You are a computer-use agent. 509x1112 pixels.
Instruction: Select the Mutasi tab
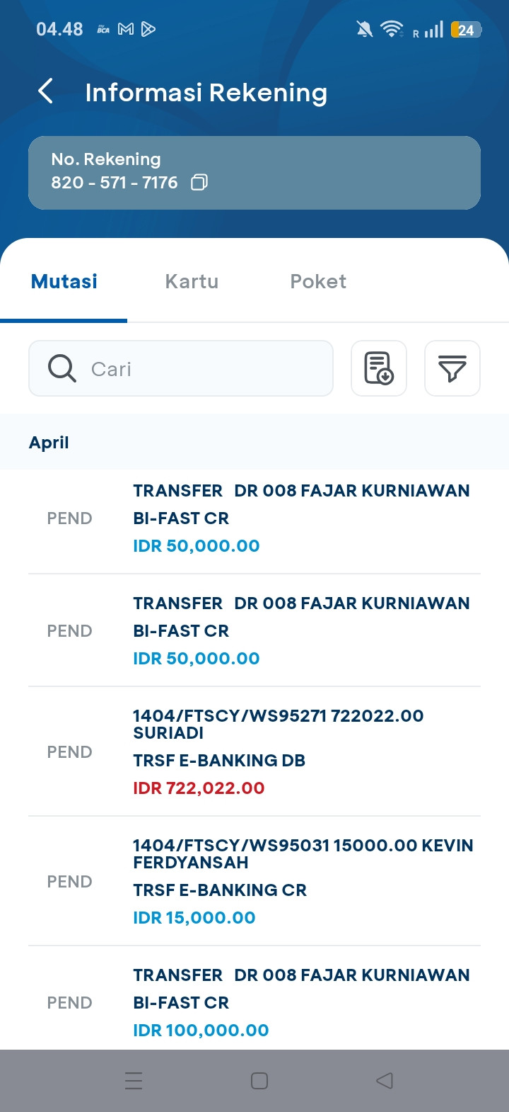[64, 281]
